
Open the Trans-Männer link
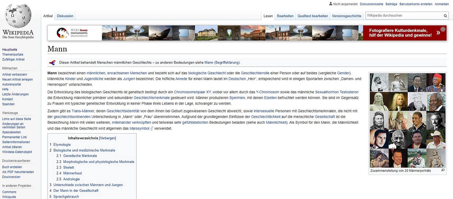(x=83, y=111)
